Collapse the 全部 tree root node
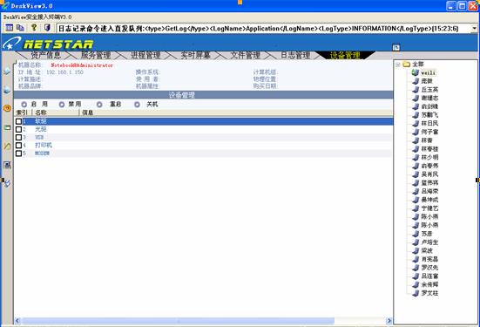 pos(398,65)
